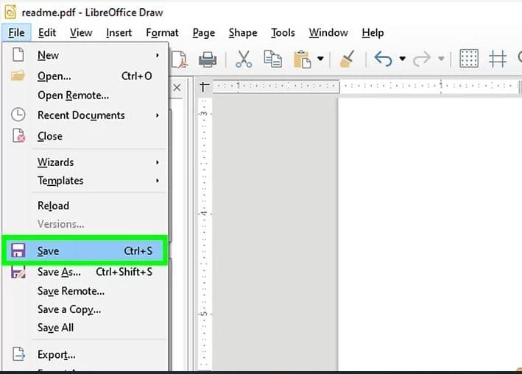Viewport: 522px width, 374px height.
Task: Toggle the Display Grid icon
Action: coord(469,59)
